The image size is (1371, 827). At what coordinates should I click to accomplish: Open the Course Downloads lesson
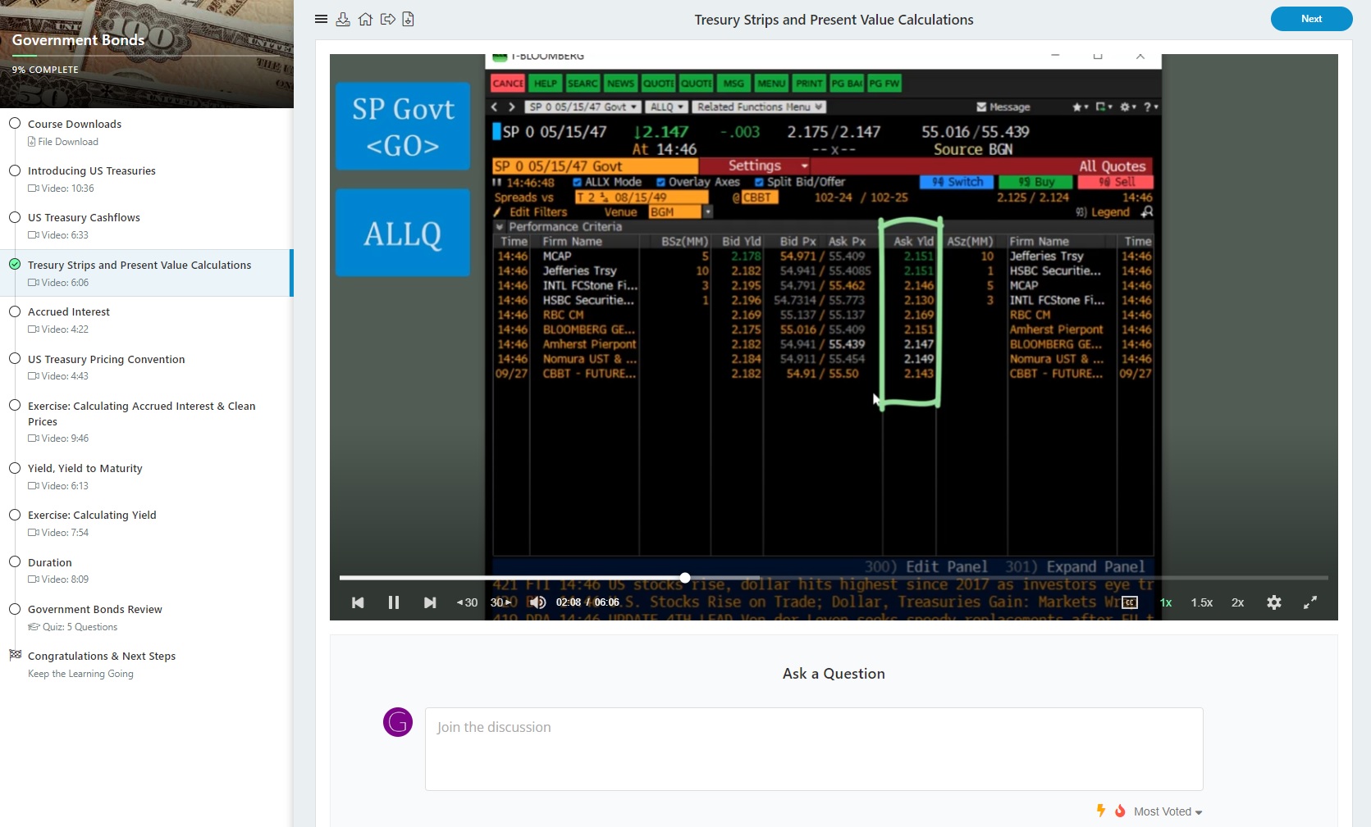[75, 125]
